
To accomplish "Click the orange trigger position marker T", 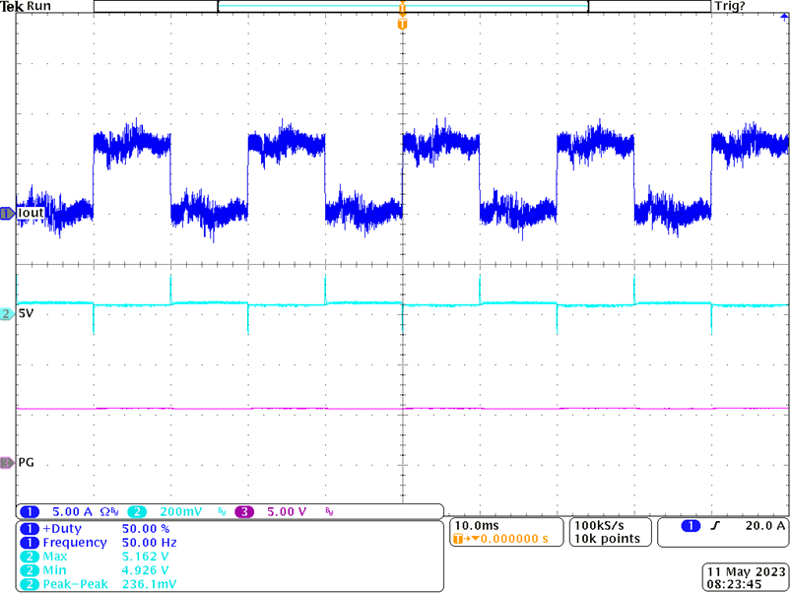I will tap(402, 24).
